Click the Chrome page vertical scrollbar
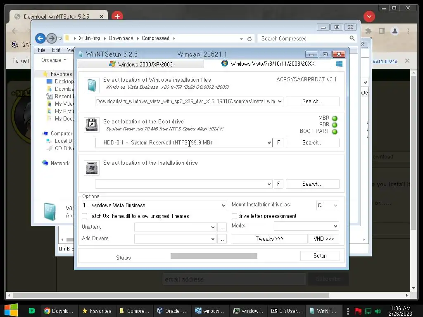 pyautogui.click(x=413, y=153)
